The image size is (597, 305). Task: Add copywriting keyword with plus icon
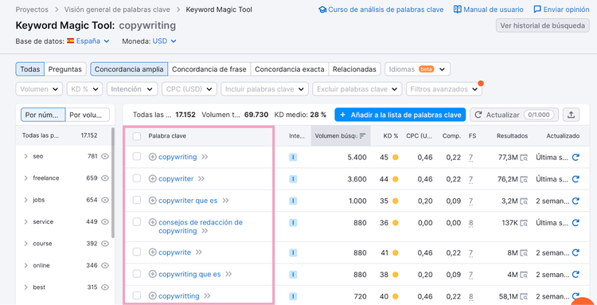point(152,157)
